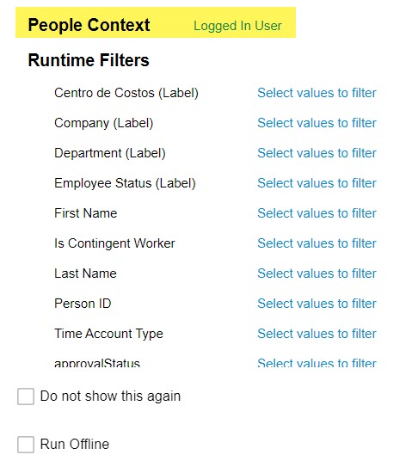
Task: Select filter values for Last Name
Action: [317, 274]
